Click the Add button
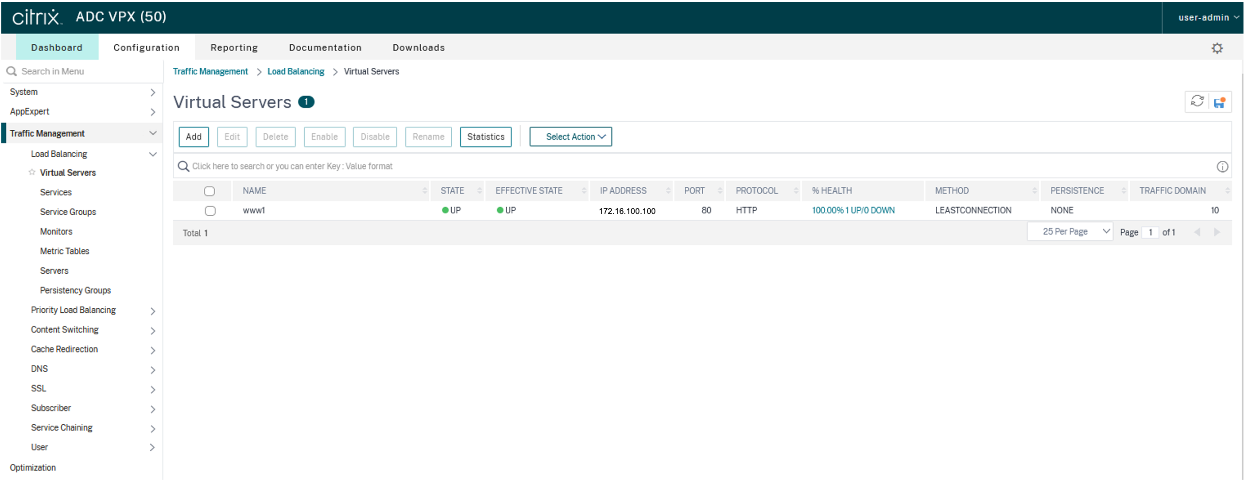 194,137
